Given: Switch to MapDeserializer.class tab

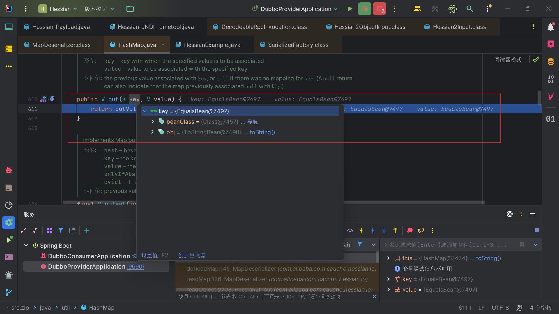Looking at the screenshot, I should point(57,45).
